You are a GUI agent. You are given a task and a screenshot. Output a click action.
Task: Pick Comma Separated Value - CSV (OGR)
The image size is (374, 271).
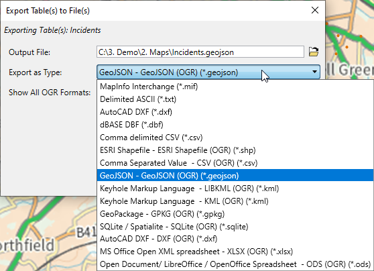coord(235,163)
